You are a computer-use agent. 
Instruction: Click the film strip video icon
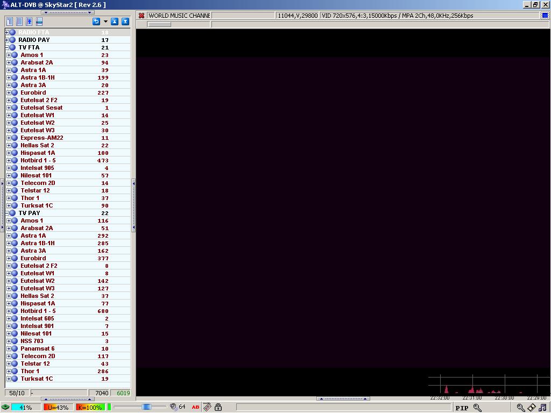(532, 408)
